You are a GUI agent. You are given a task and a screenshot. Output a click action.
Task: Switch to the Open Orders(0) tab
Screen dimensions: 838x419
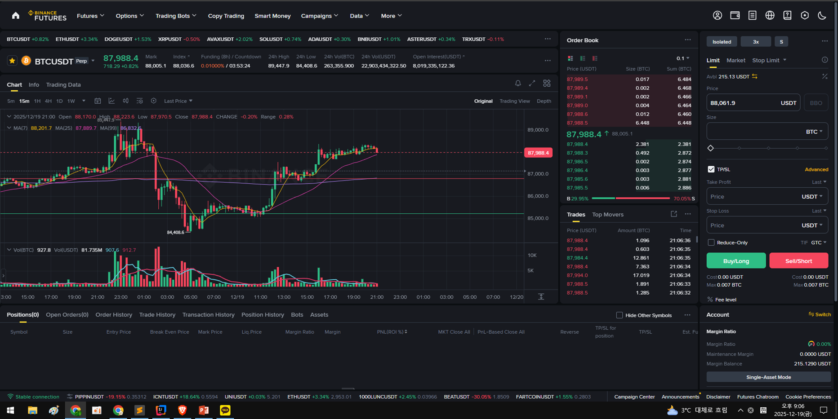67,315
